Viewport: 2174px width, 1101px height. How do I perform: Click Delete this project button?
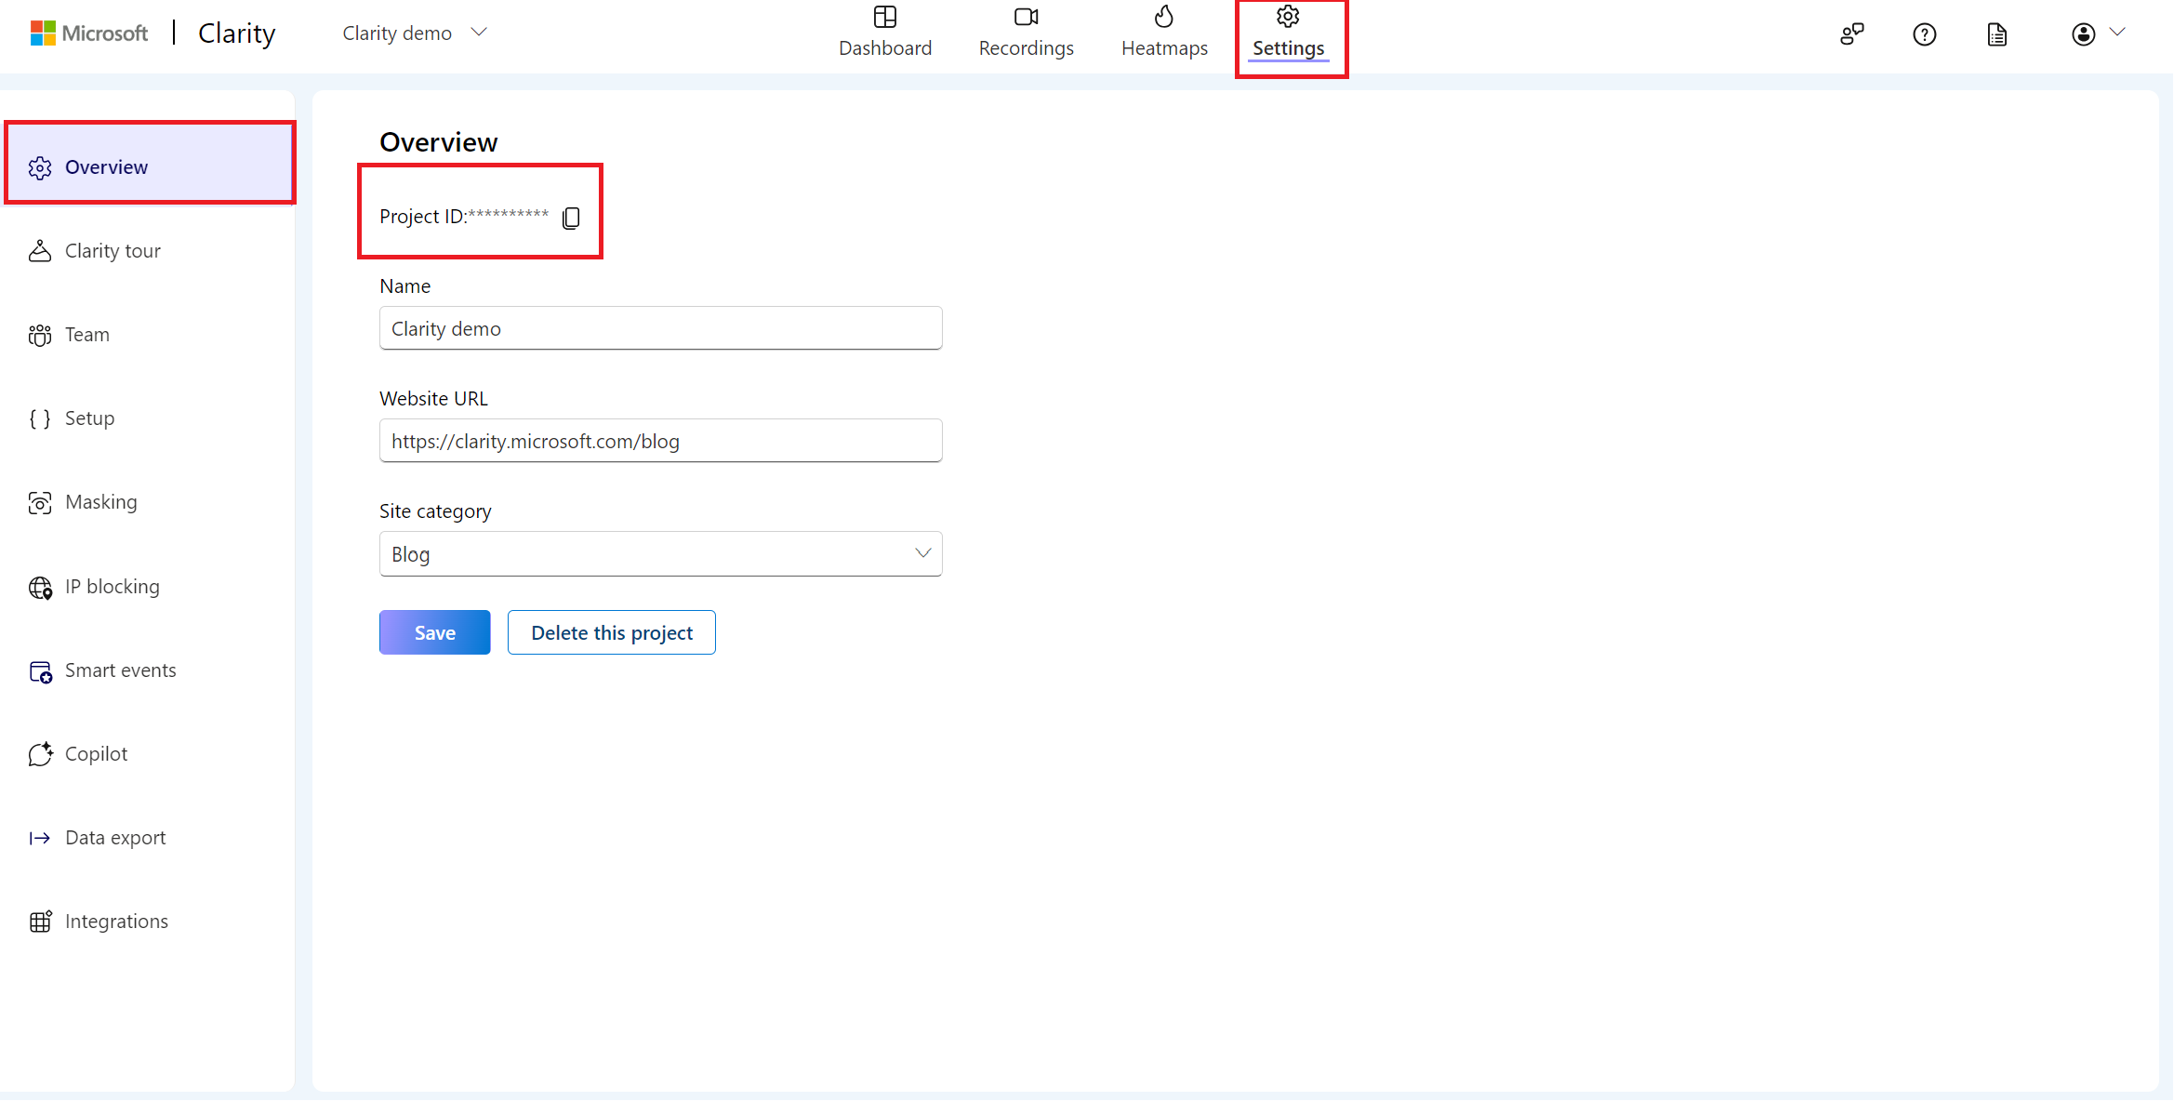(x=611, y=632)
